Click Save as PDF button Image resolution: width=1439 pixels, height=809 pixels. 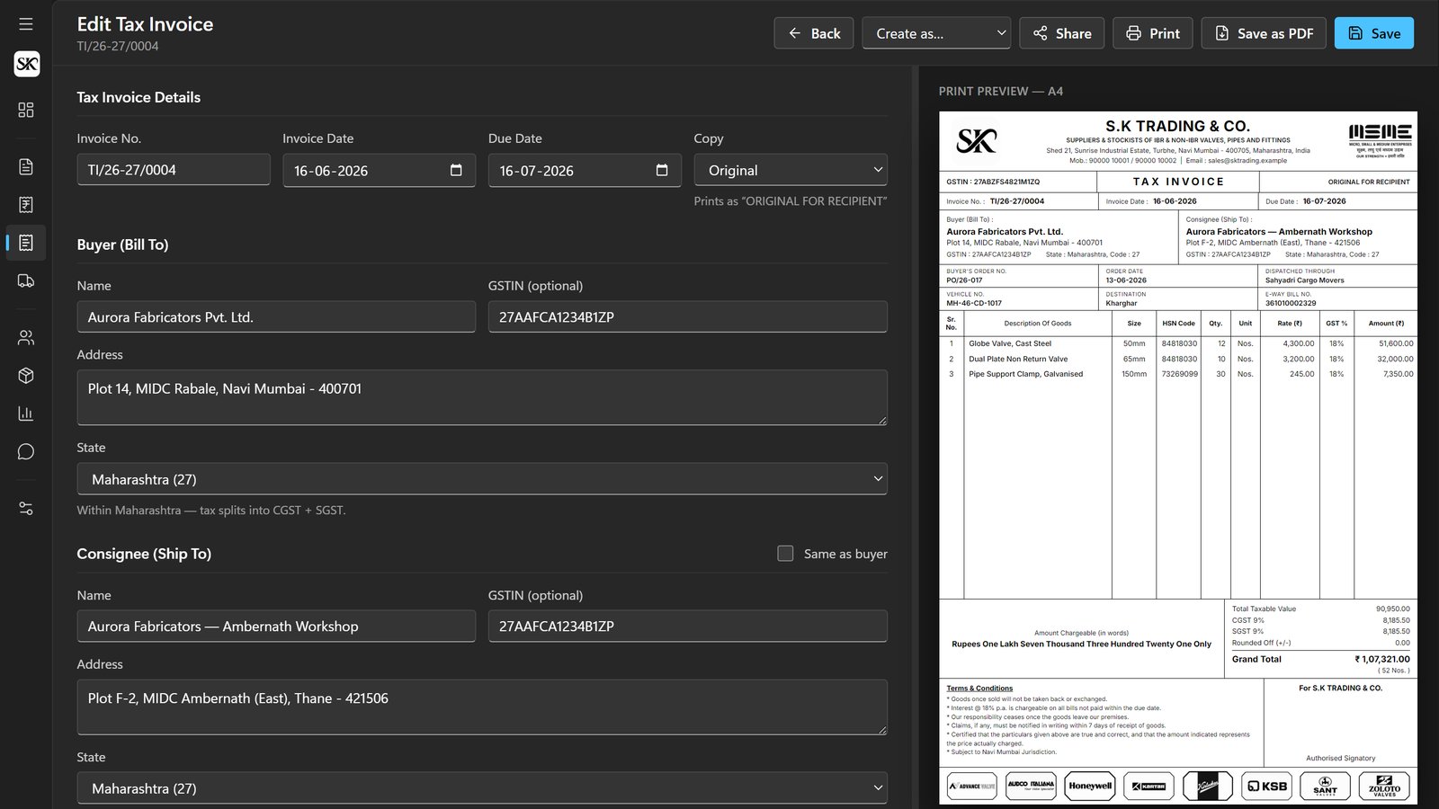[1264, 33]
